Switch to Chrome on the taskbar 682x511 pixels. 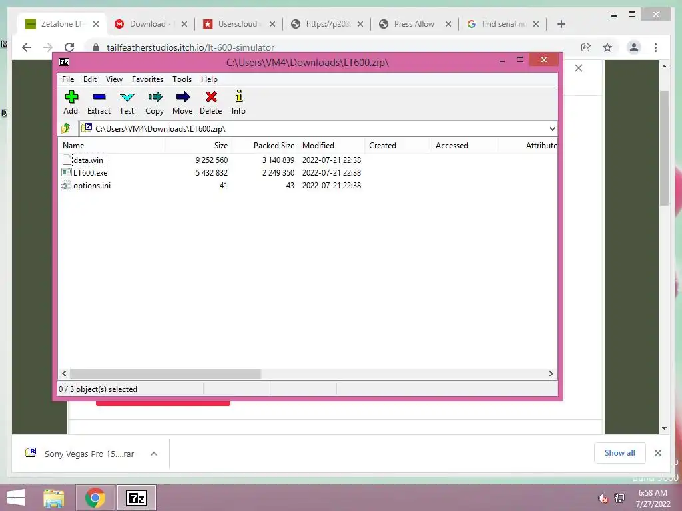coord(95,498)
